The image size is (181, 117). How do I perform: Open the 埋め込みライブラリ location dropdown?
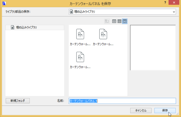pos(122,12)
